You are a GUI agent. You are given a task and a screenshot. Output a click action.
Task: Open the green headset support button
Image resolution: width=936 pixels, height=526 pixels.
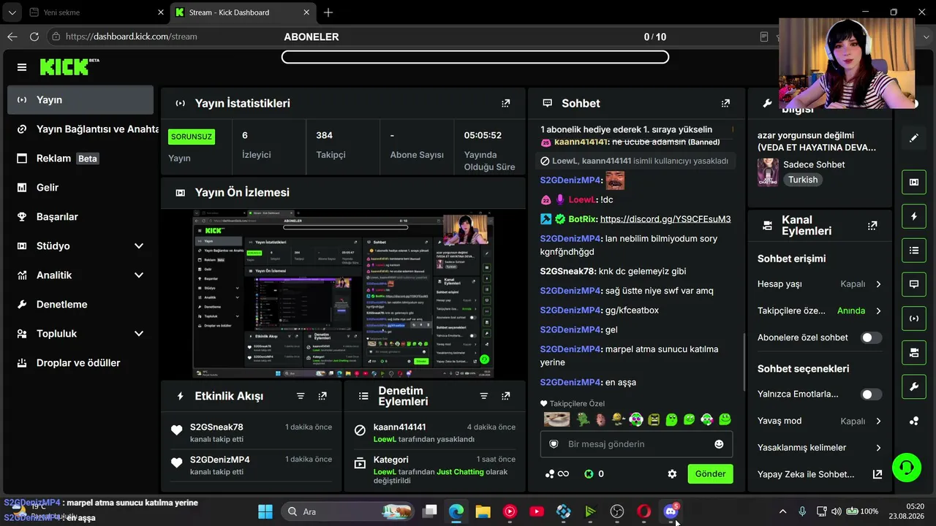point(907,468)
